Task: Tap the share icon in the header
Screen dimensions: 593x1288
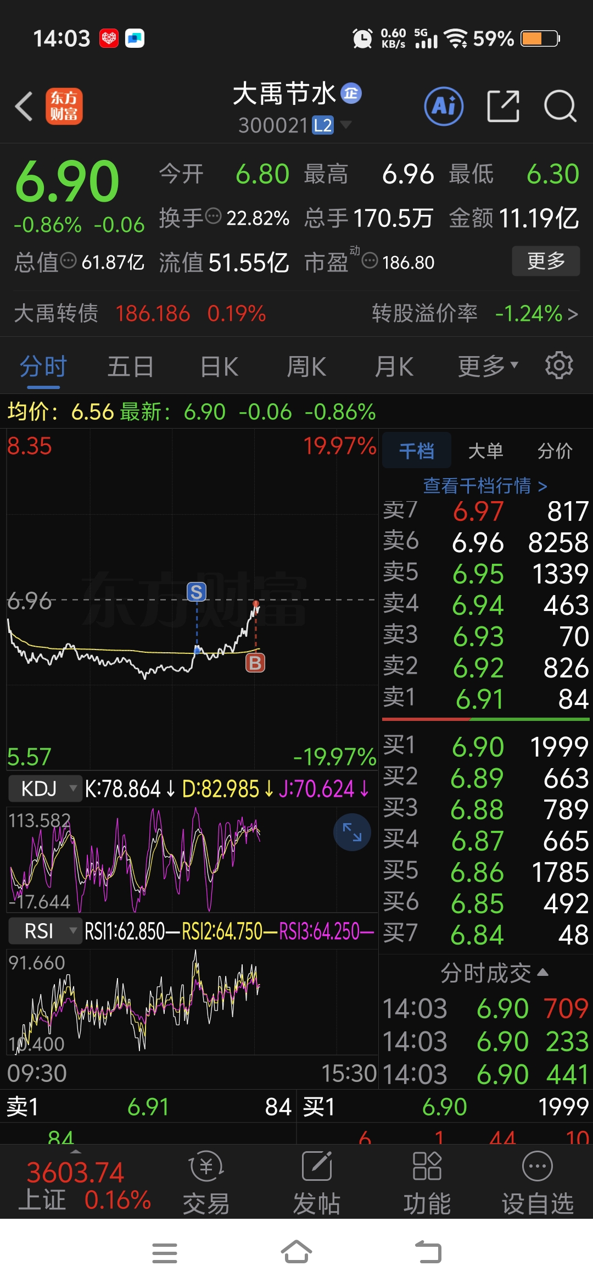Action: tap(503, 106)
